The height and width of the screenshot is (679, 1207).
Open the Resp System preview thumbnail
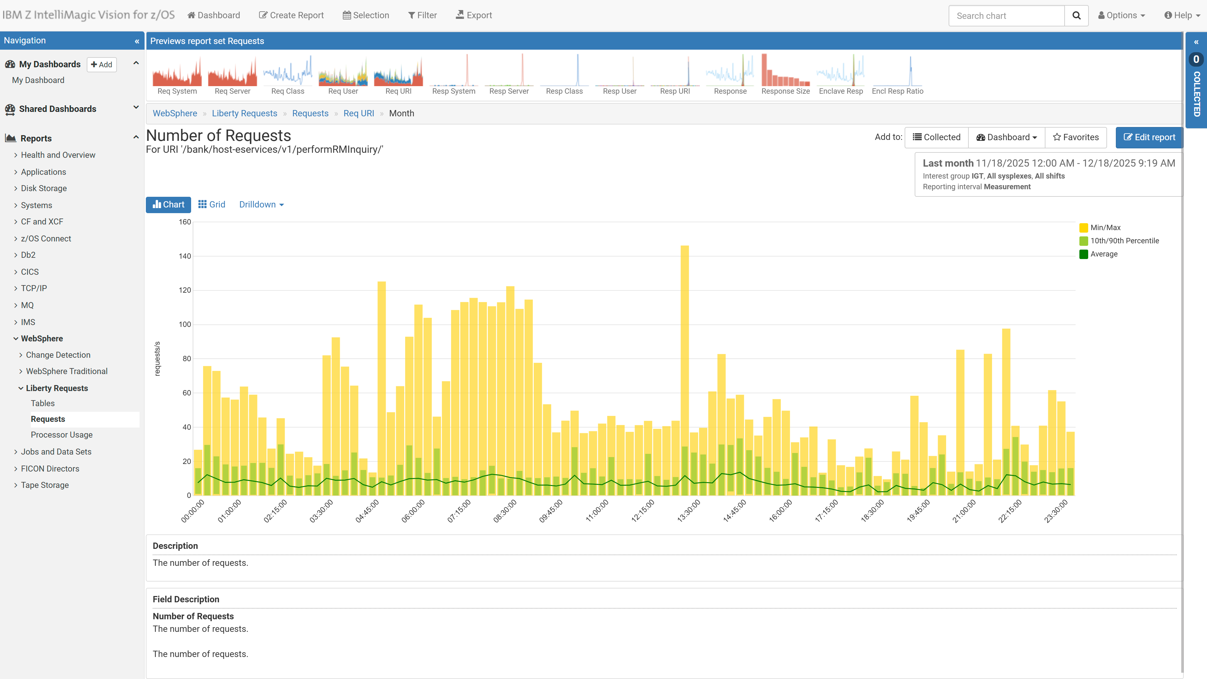click(x=454, y=75)
